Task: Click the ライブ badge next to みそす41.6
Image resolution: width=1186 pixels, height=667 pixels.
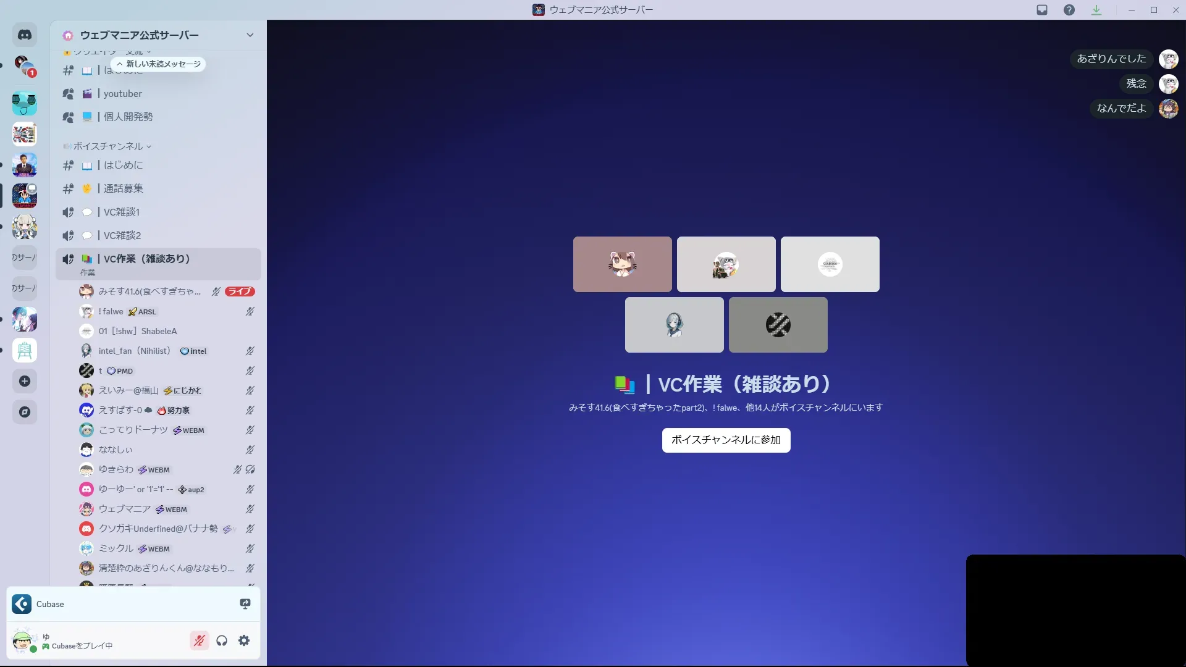Action: point(240,292)
